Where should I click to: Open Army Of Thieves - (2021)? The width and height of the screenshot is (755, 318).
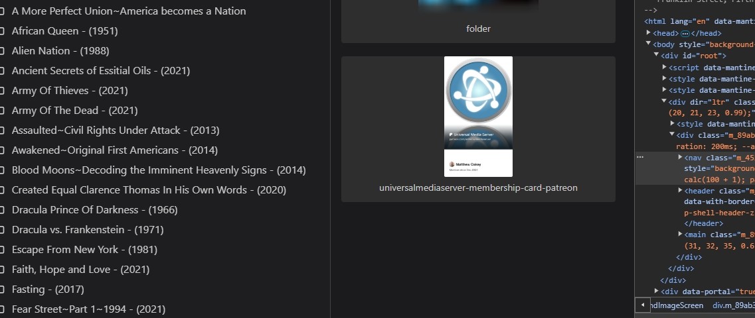70,91
